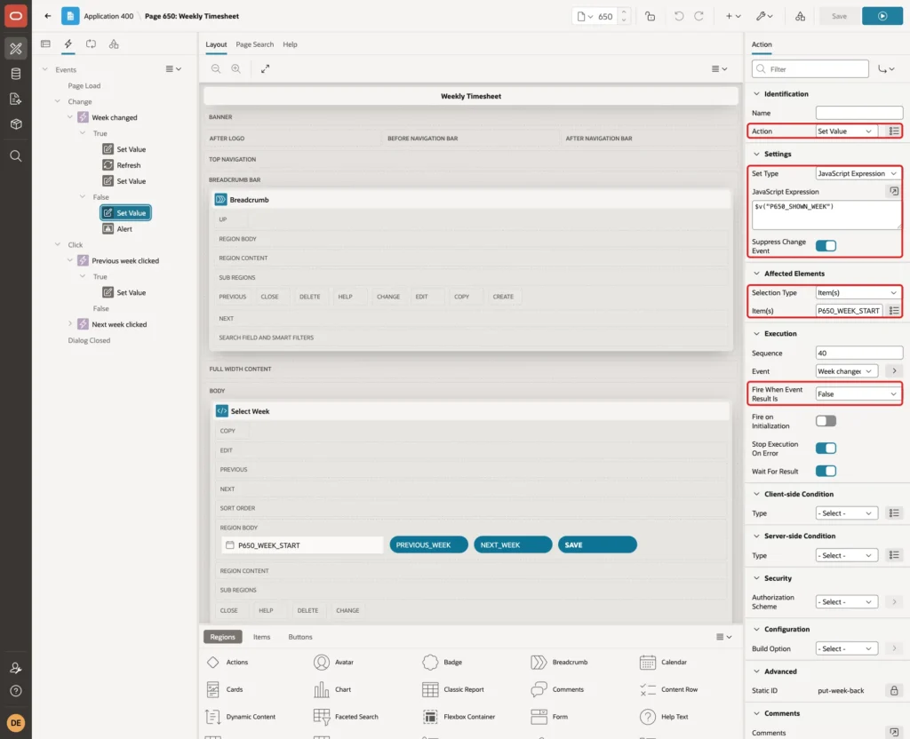Viewport: 910px width, 739px height.
Task: Switch to the Rendering tree tab
Action: 45,44
